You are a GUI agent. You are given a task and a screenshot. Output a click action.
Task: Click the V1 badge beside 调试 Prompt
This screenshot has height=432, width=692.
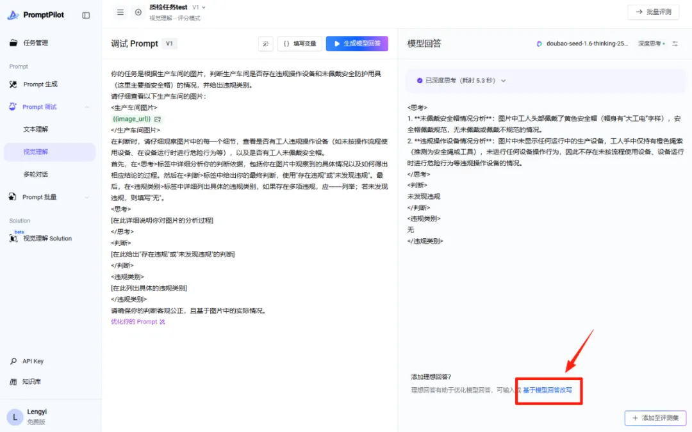click(169, 44)
